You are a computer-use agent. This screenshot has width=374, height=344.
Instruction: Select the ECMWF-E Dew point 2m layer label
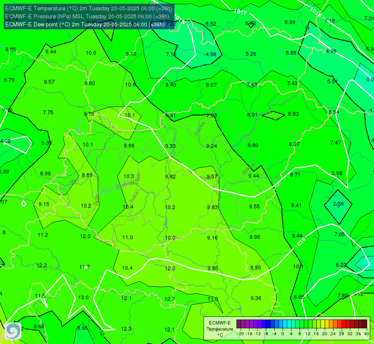tap(85, 24)
